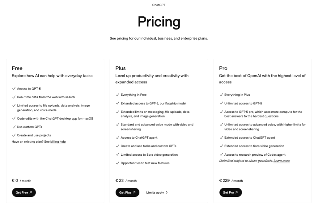Click the Pricing page heading
318x211 pixels.
tap(159, 22)
